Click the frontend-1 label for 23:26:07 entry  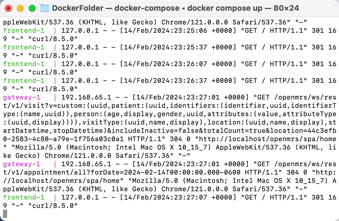[24, 64]
